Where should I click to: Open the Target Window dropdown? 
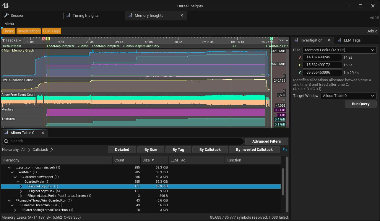point(349,96)
